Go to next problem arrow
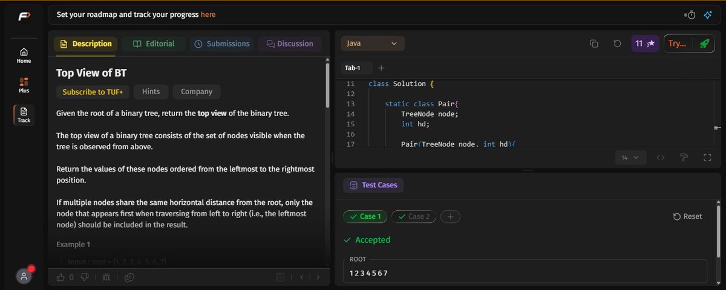 point(318,277)
